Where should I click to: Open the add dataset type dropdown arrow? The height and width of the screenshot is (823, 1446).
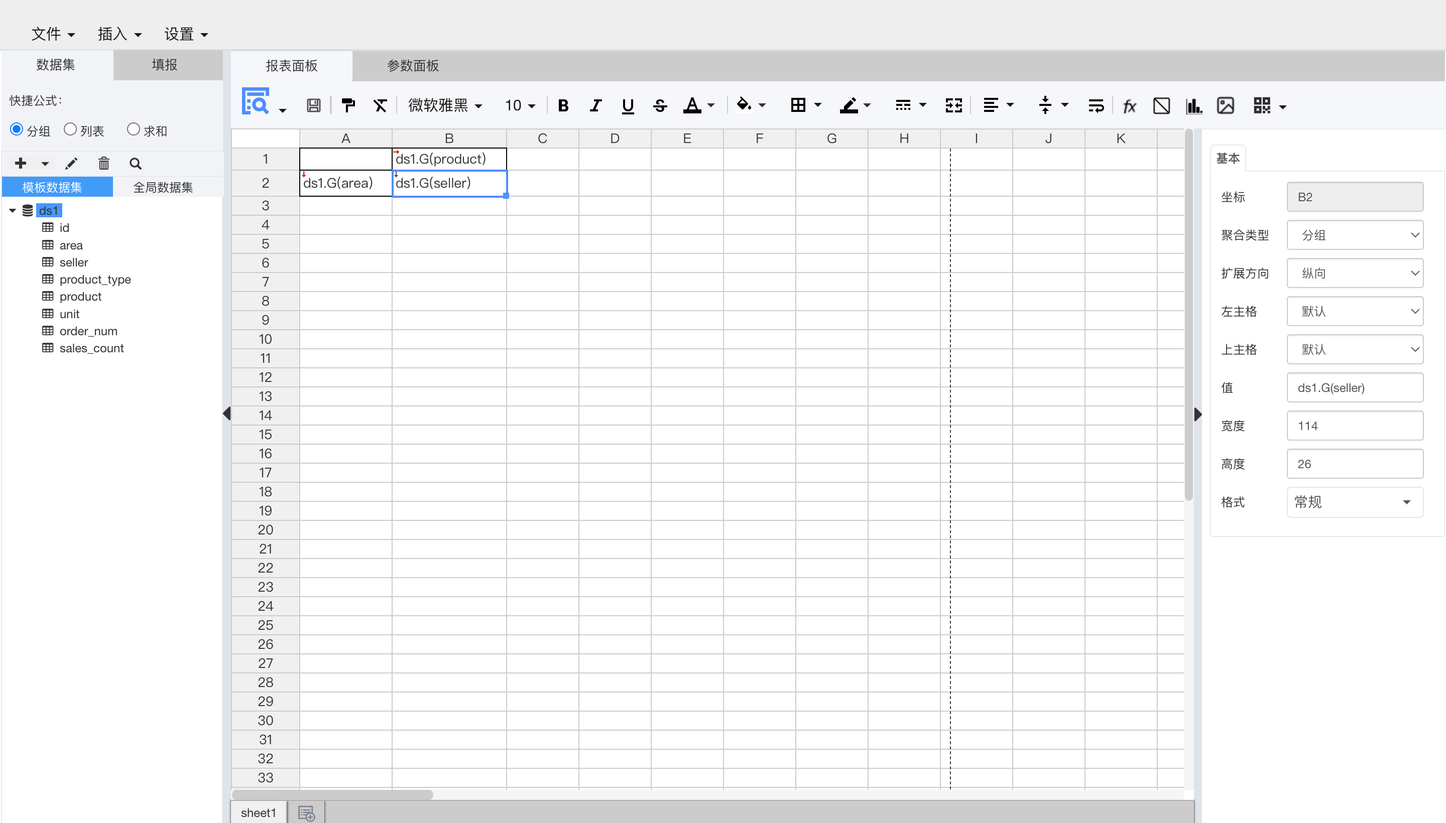click(x=45, y=164)
